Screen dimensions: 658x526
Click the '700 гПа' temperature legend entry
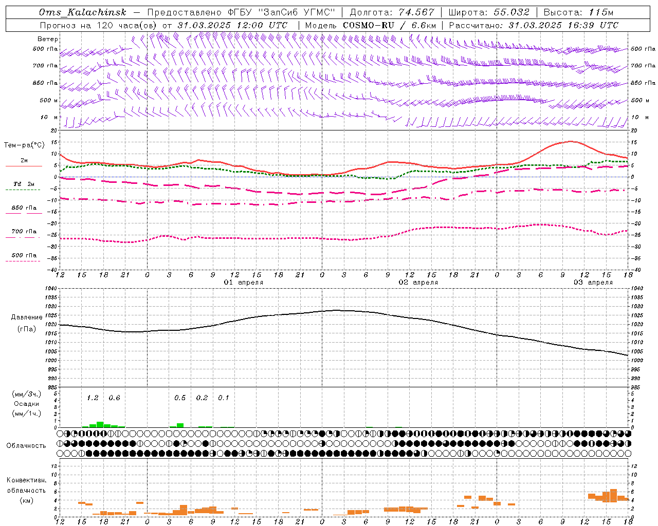pyautogui.click(x=24, y=232)
